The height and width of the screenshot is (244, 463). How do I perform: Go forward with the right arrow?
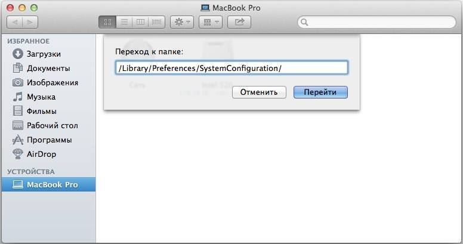(30, 22)
